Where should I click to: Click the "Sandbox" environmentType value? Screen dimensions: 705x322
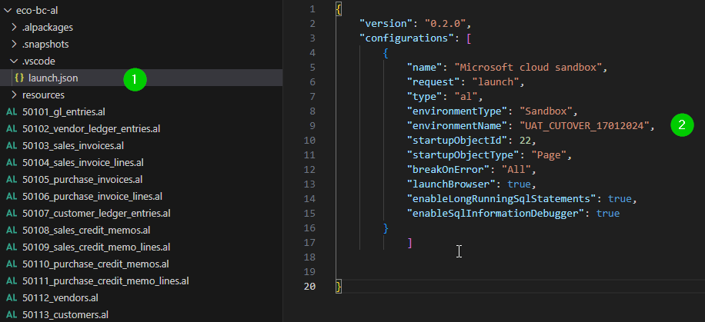[x=545, y=111]
